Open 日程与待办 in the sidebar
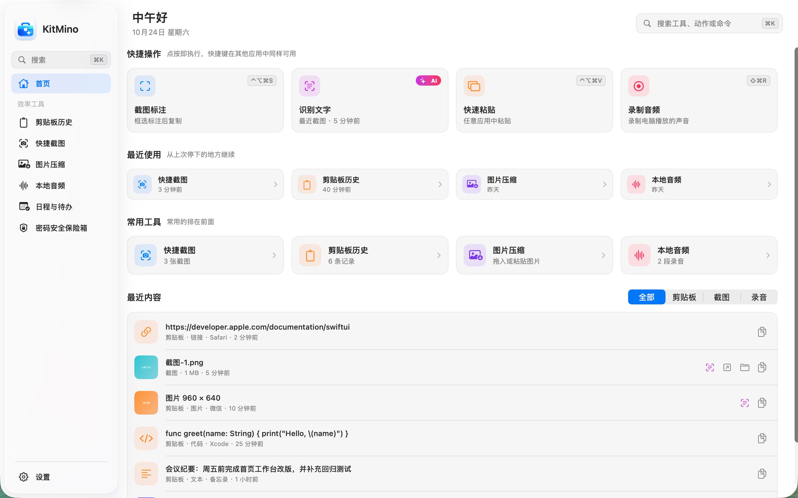Image resolution: width=798 pixels, height=498 pixels. pos(61,207)
